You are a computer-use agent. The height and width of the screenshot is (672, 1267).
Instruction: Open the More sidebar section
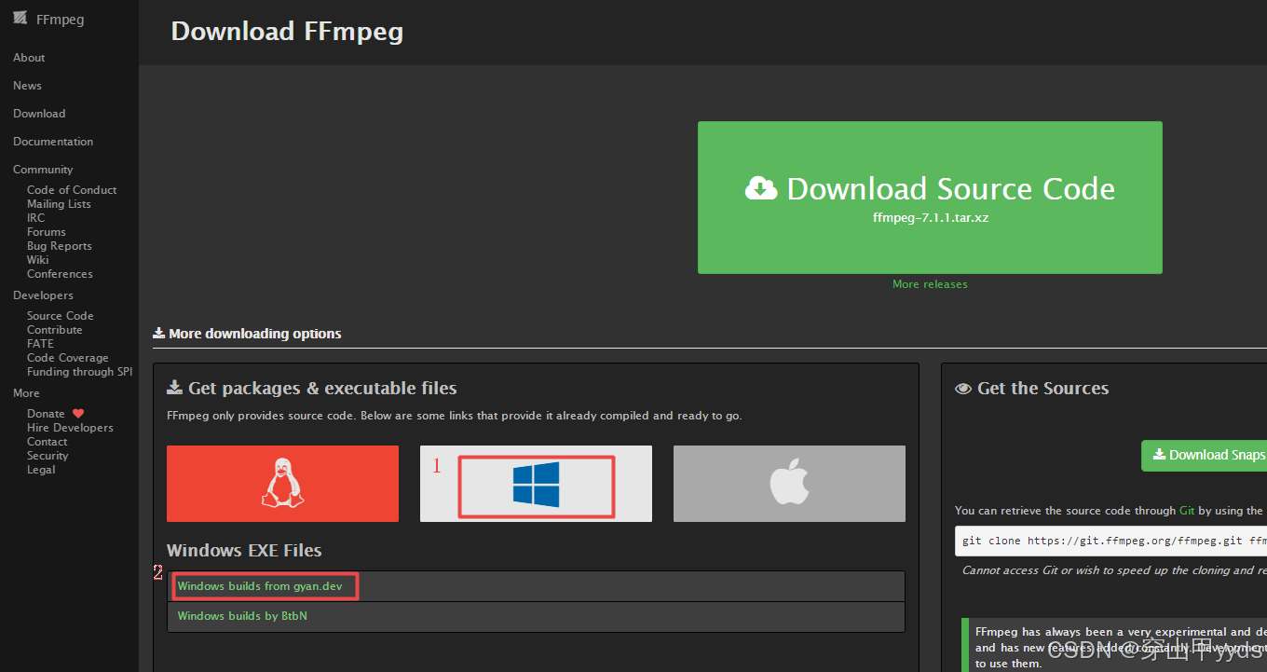[26, 393]
